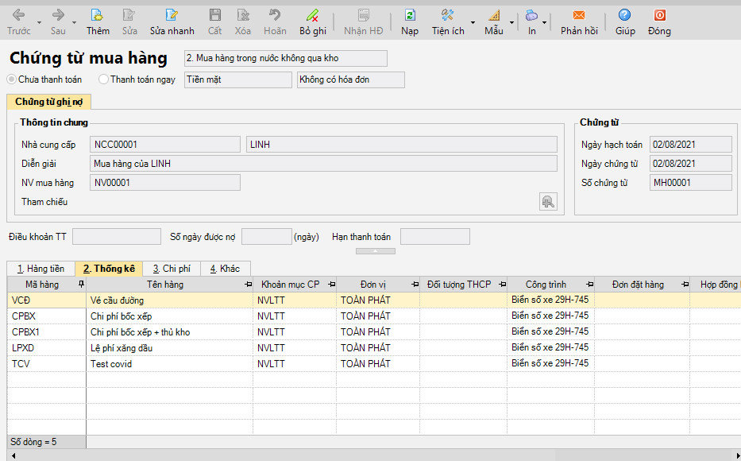This screenshot has width=741, height=461.
Task: Open dropdown arrow next to Trước
Action: coord(39,22)
